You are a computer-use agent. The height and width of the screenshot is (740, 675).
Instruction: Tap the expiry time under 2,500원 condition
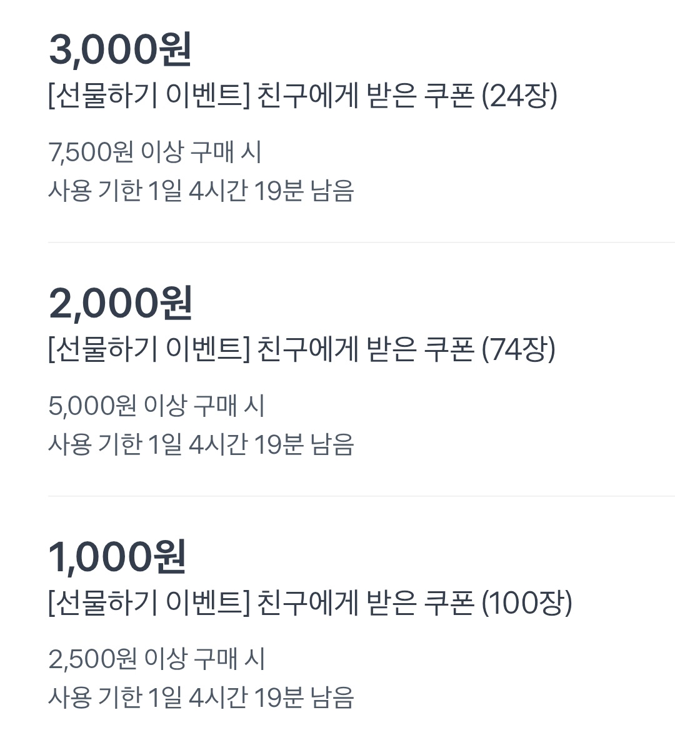click(x=201, y=697)
